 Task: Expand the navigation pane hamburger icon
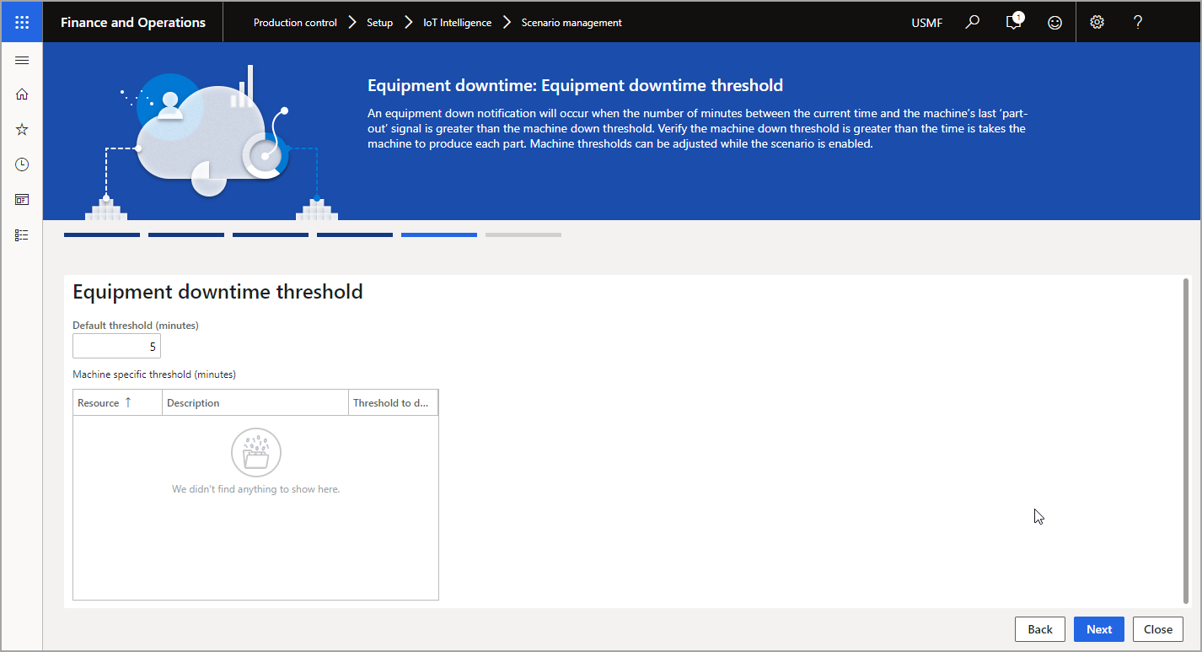click(22, 60)
